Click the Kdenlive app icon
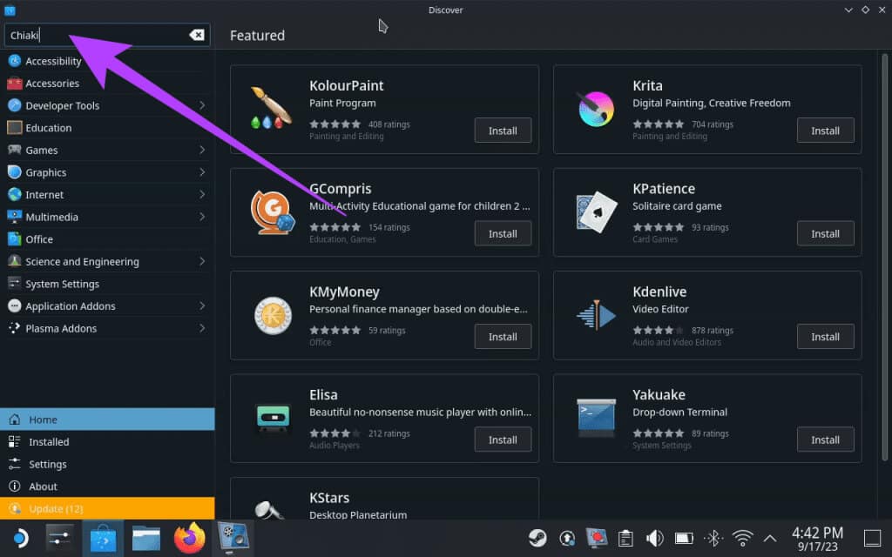Image resolution: width=892 pixels, height=557 pixels. (x=596, y=315)
